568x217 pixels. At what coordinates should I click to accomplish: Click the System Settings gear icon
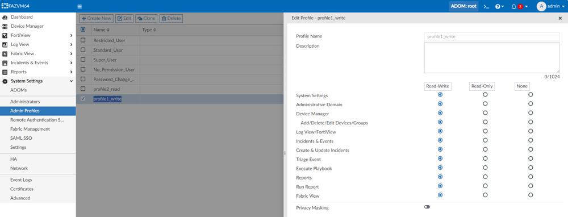[x=5, y=81]
